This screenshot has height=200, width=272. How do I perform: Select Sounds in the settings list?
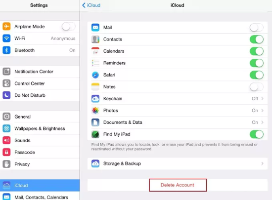40,140
